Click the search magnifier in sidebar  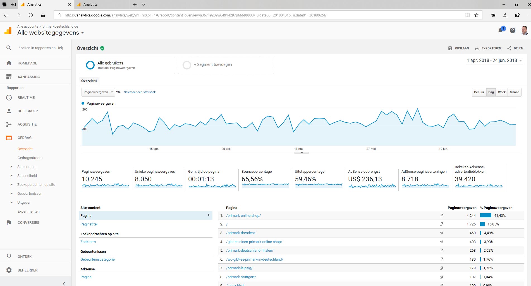[x=9, y=48]
